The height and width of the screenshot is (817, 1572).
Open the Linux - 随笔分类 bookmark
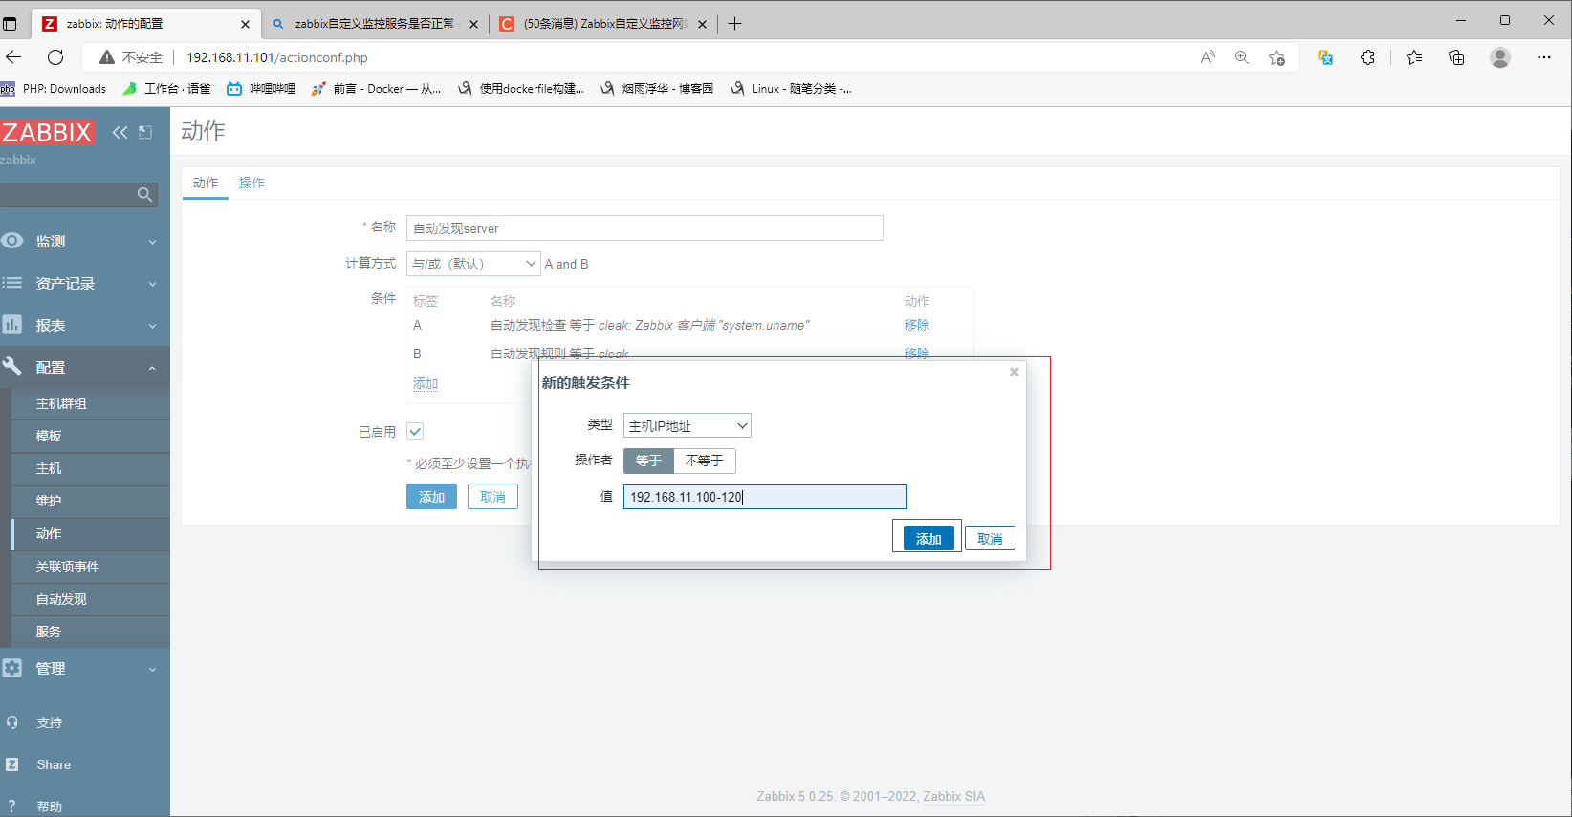[x=792, y=89]
